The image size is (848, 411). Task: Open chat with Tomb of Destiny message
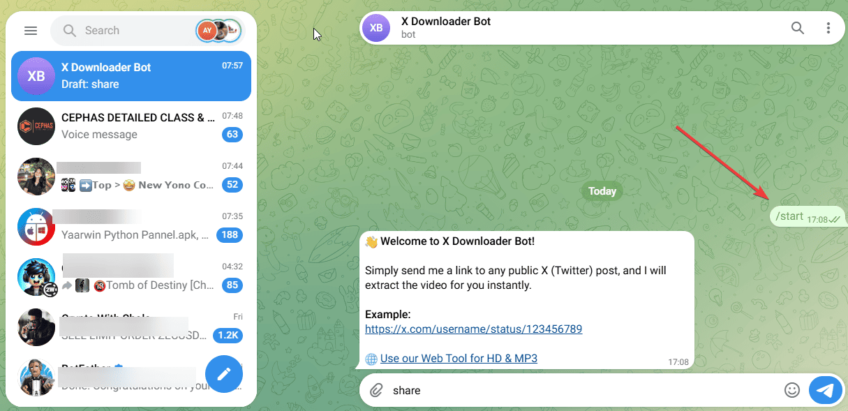coord(131,277)
